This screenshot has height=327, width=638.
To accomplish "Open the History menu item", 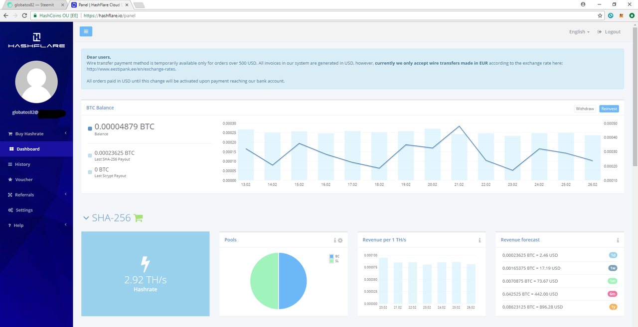I will [36, 164].
